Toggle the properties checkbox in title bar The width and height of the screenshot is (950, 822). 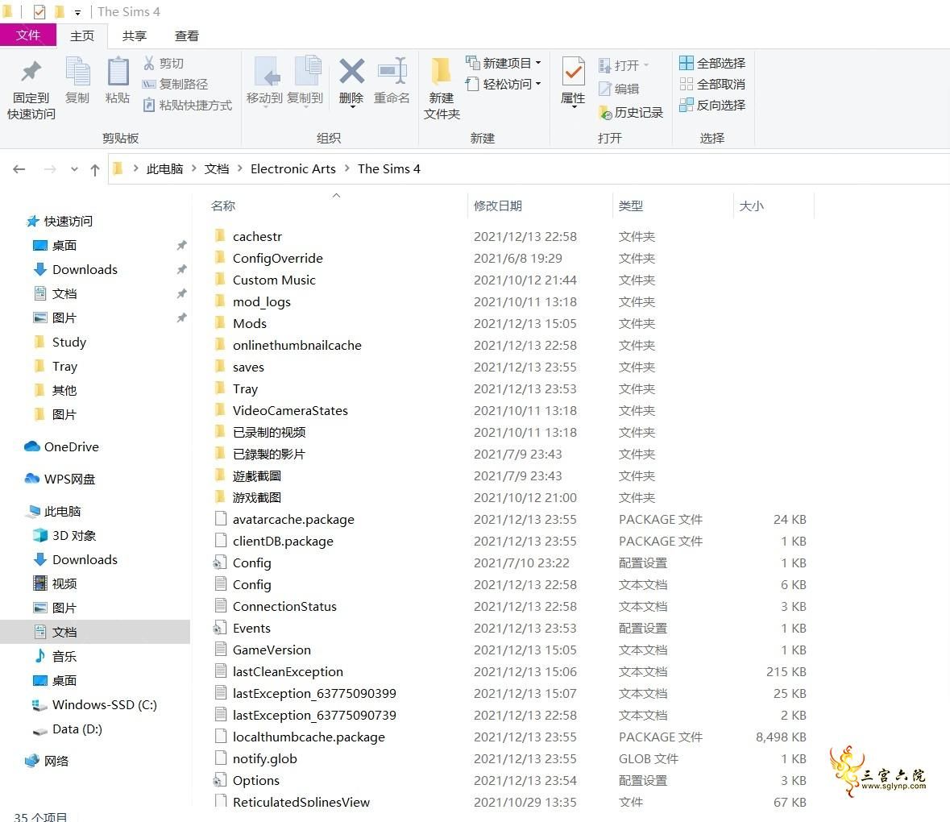[x=39, y=12]
